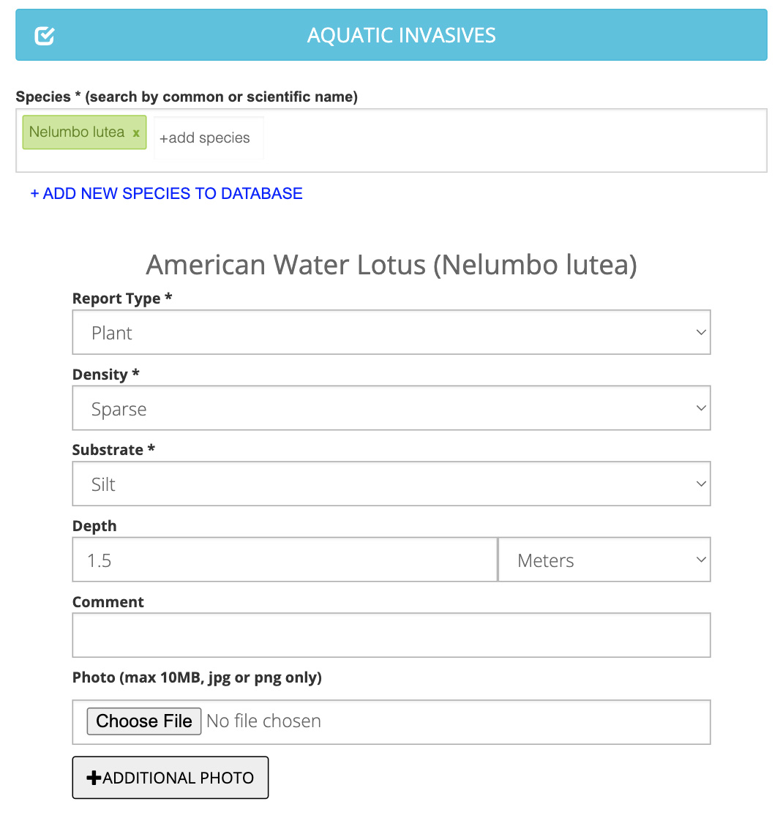Open the Report Type dropdown
780x815 pixels.
click(x=391, y=333)
